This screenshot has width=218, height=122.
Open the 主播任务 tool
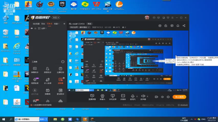(x=60, y=70)
